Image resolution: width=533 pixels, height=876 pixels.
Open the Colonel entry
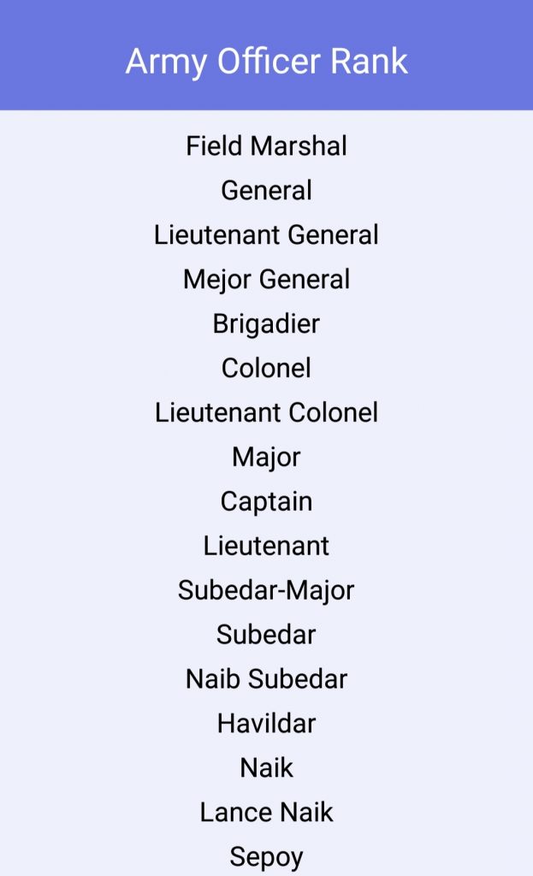pyautogui.click(x=267, y=368)
